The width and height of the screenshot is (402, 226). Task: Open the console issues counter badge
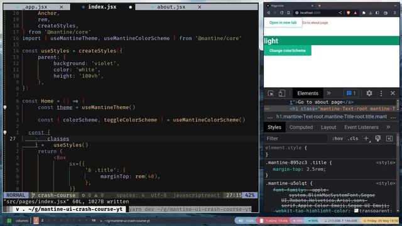pyautogui.click(x=351, y=94)
